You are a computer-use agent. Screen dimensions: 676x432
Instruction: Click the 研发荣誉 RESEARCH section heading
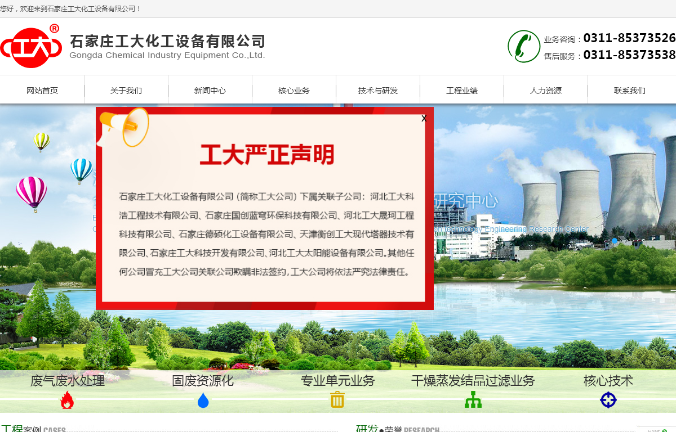point(398,429)
